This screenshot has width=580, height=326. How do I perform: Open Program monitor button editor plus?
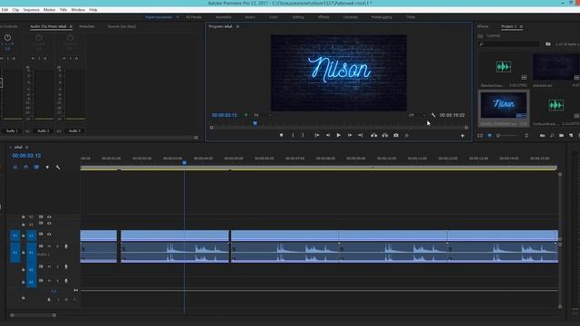click(x=462, y=136)
